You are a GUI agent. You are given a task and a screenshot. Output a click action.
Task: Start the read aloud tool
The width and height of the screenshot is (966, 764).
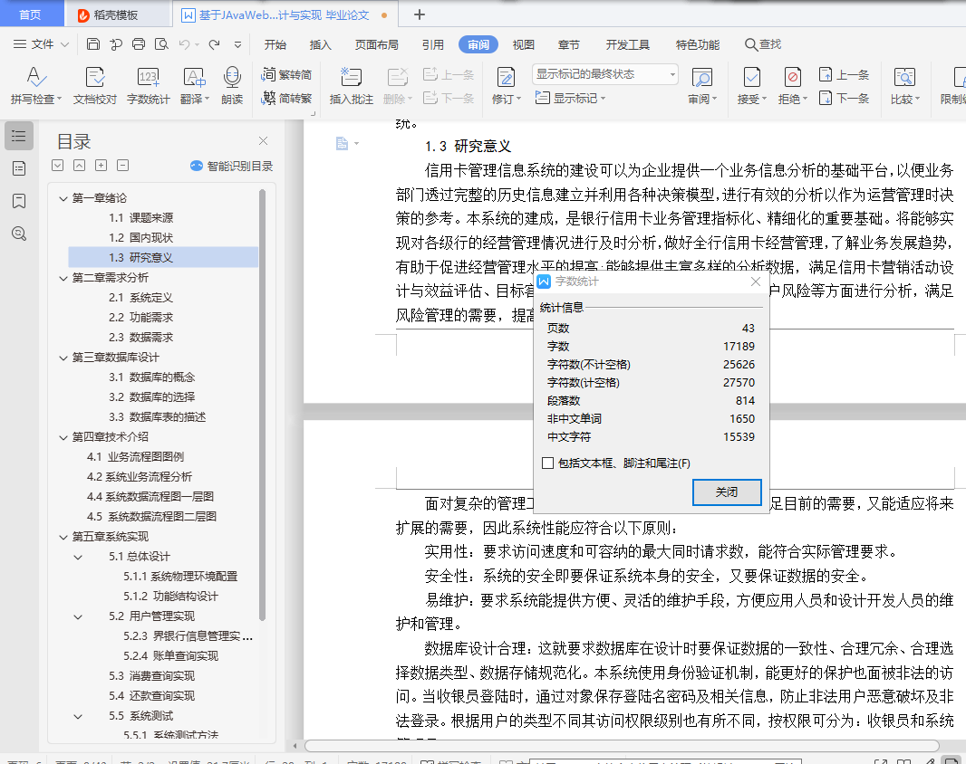(x=232, y=85)
